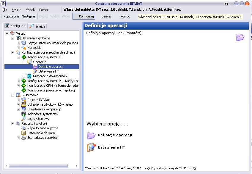Click the Ustawienia HT notepad icon in tree
This screenshot has width=252, height=174.
35,71
